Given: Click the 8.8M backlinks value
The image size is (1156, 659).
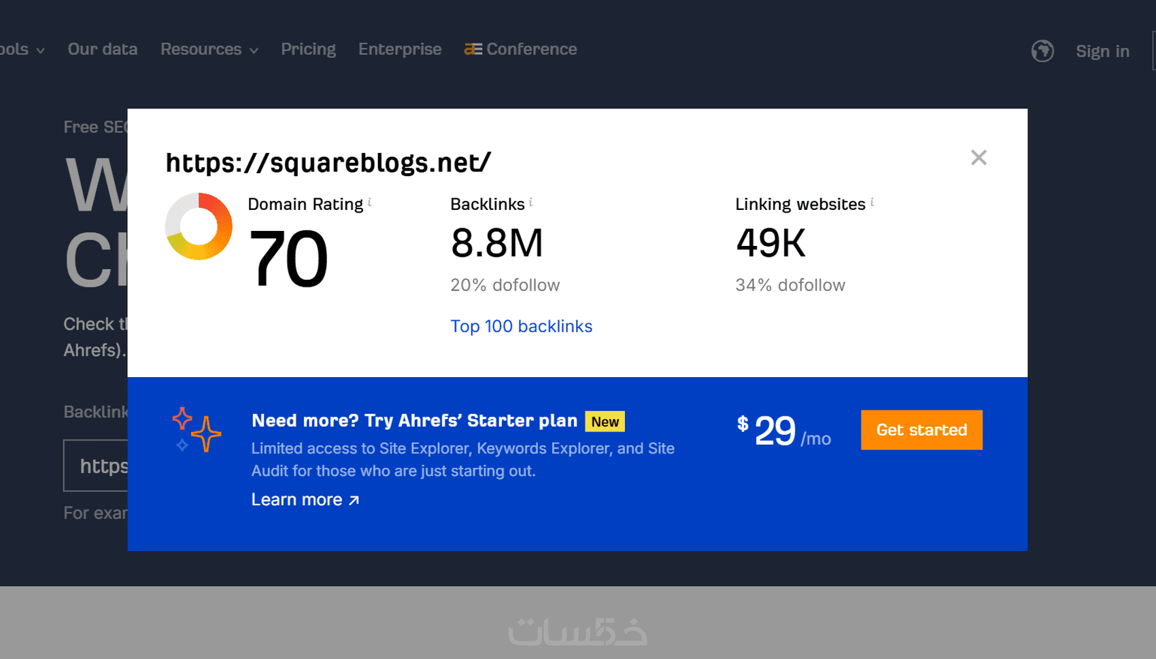Looking at the screenshot, I should click(497, 243).
